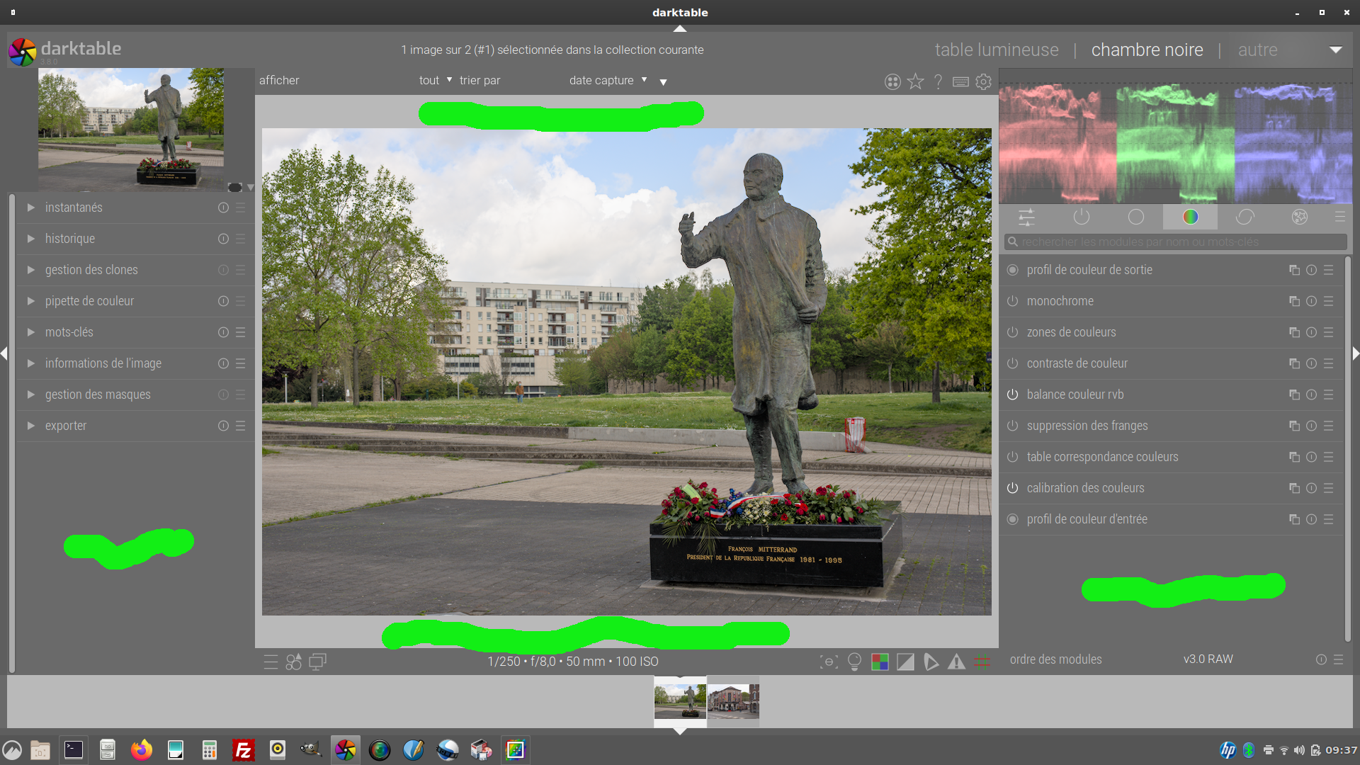Click the RGB waveform histogram display
Viewport: 1360px width, 765px height.
[1175, 143]
